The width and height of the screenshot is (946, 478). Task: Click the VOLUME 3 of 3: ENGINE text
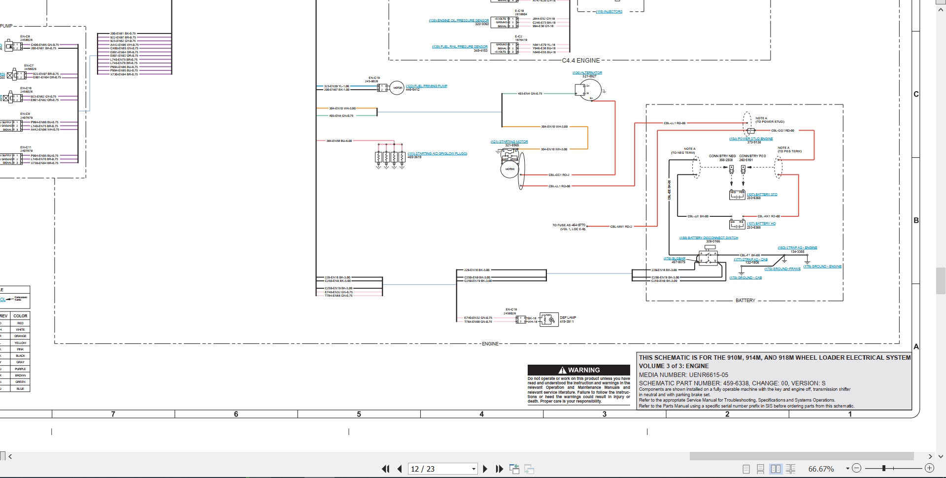[674, 366]
